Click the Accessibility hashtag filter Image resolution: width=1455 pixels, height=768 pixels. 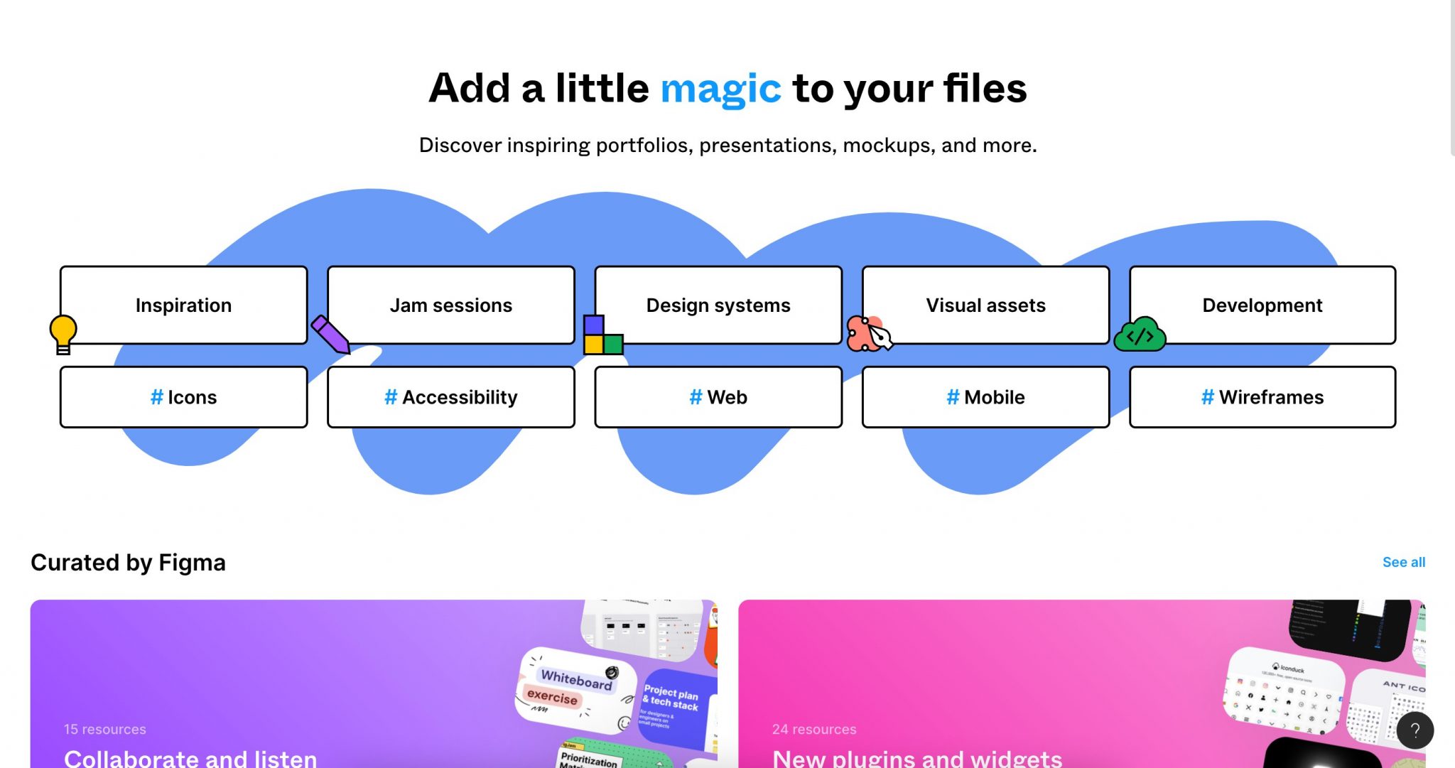[451, 396]
